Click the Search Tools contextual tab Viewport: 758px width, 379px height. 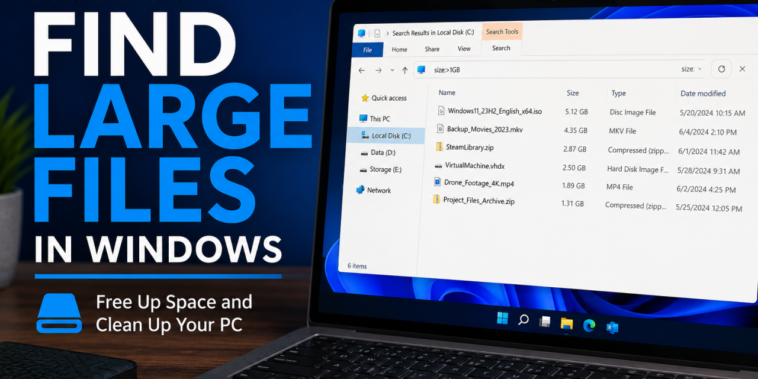(x=502, y=32)
